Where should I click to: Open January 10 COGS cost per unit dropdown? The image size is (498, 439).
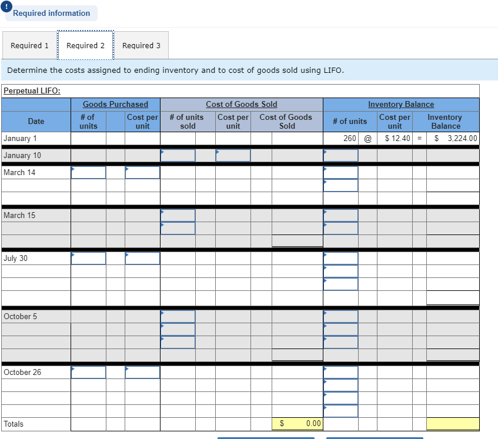(x=233, y=156)
